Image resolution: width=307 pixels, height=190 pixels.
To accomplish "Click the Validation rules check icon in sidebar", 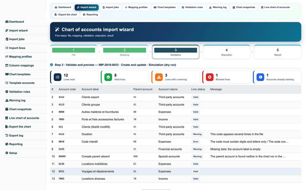I will click(7, 92).
